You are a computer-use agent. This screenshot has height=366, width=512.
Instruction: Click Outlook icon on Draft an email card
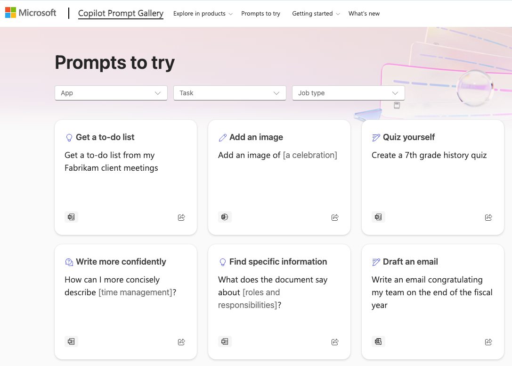coord(378,341)
